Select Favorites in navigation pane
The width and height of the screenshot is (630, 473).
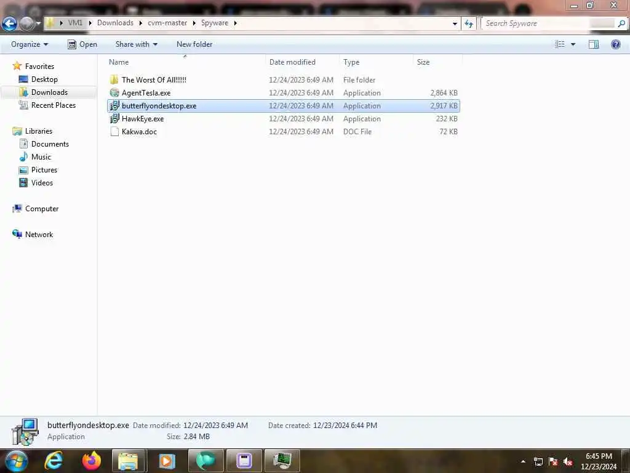39,67
